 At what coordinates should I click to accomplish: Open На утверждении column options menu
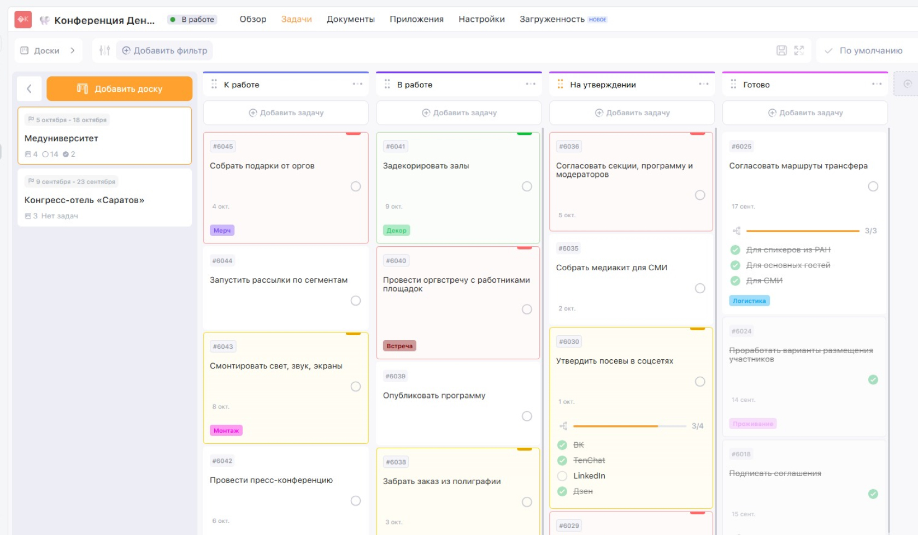(x=704, y=84)
